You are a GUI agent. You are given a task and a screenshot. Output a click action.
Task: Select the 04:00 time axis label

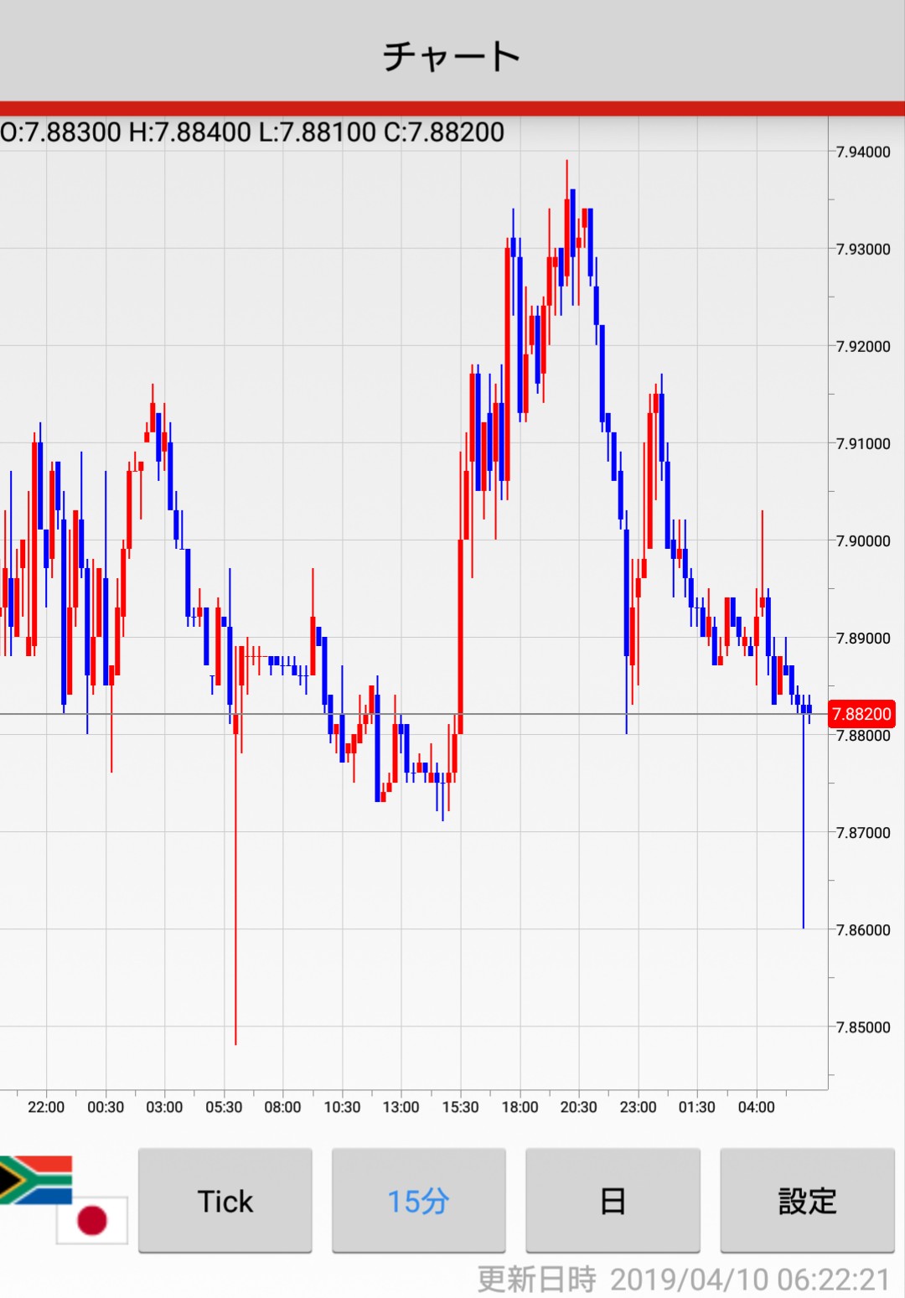[756, 1107]
